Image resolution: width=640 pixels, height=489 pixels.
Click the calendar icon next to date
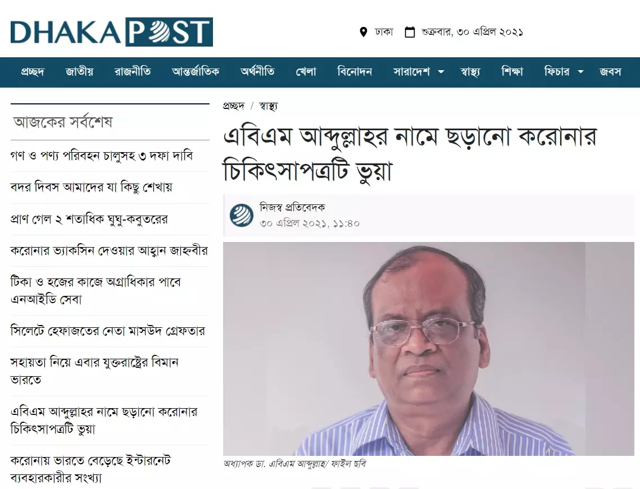(410, 32)
